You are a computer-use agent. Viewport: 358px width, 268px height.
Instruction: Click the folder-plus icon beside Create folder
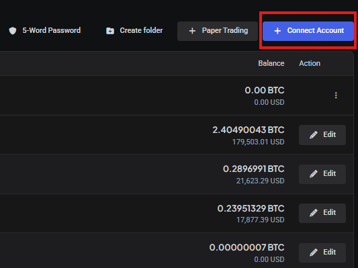pos(110,31)
